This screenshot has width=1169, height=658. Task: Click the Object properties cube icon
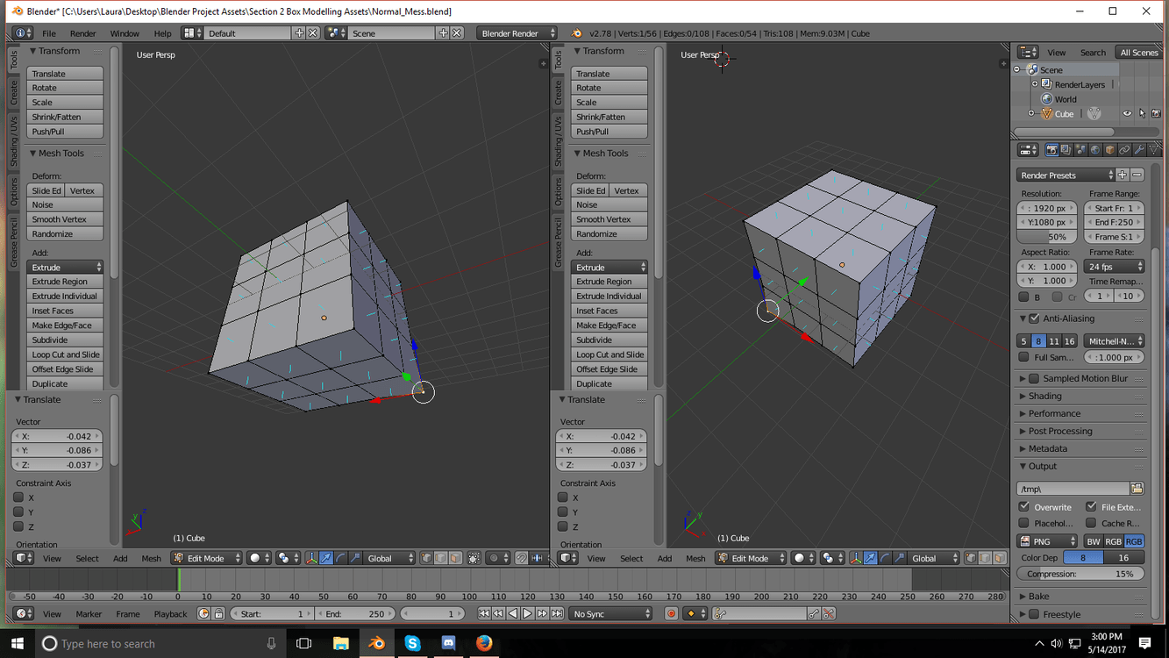coord(1109,150)
